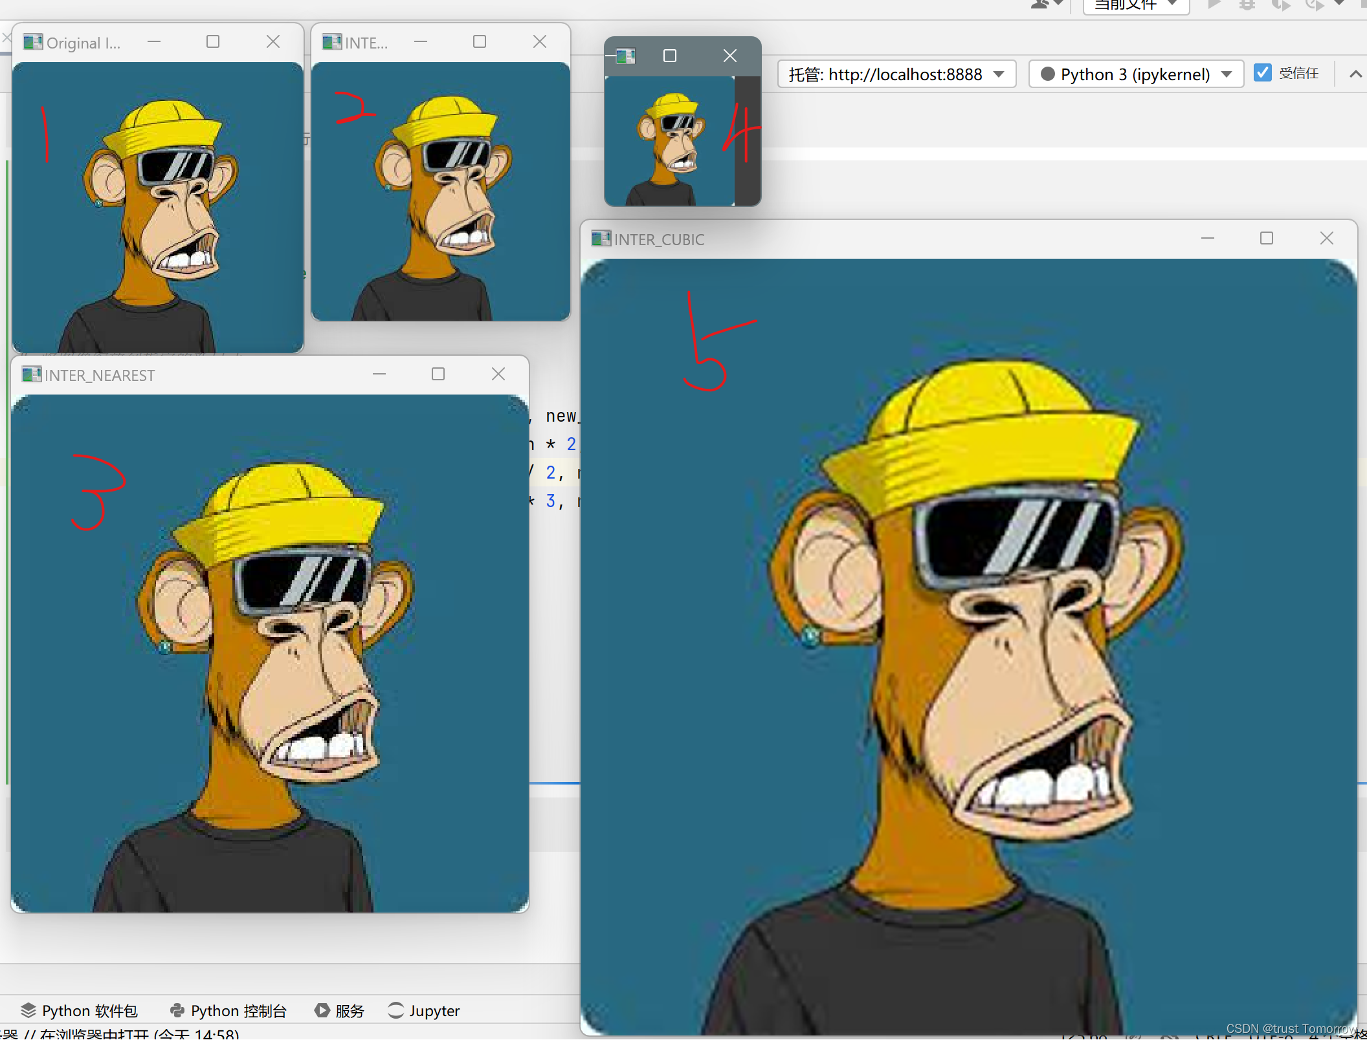Maximize the INTER_CUBIC window
The width and height of the screenshot is (1367, 1040).
point(1267,238)
